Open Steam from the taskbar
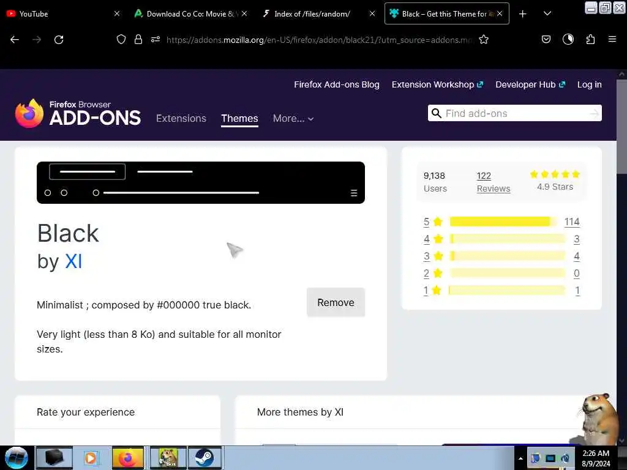Screen dimensions: 627x470 pyautogui.click(x=205, y=458)
